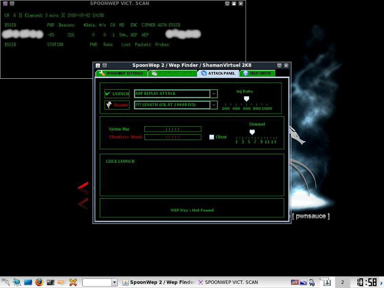Open the ARP REPLAY ATTACK dropdown

point(214,93)
